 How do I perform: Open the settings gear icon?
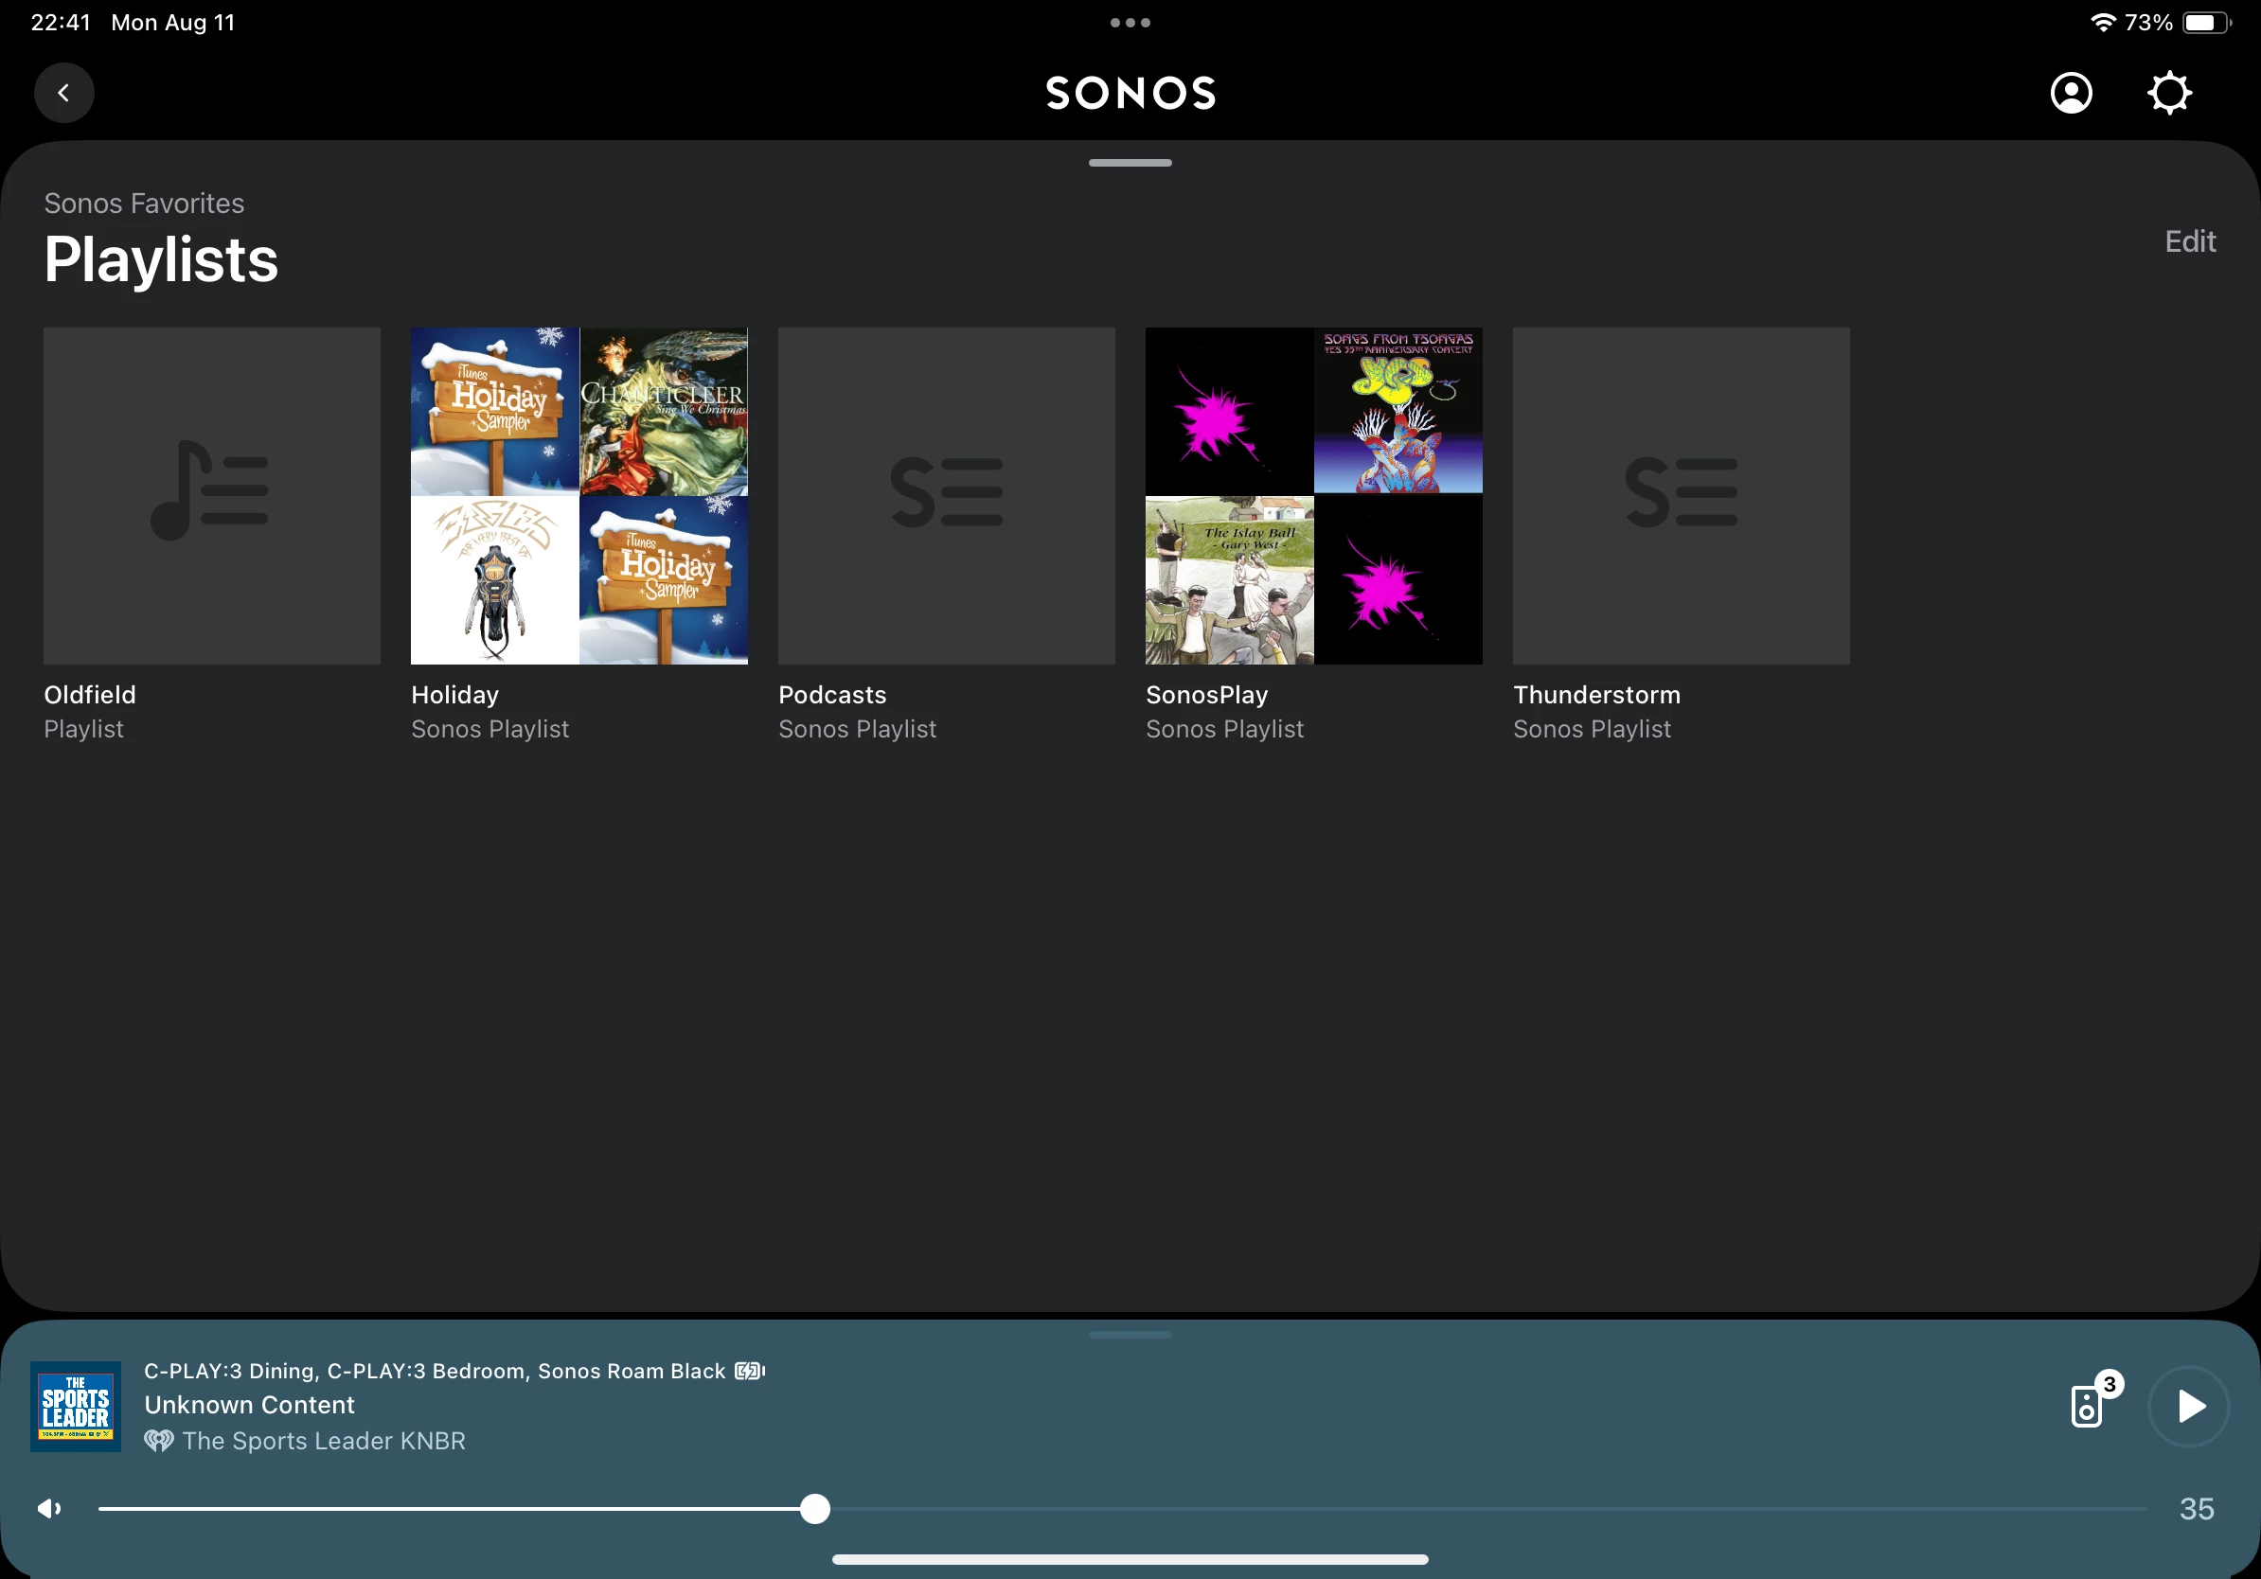click(2168, 93)
